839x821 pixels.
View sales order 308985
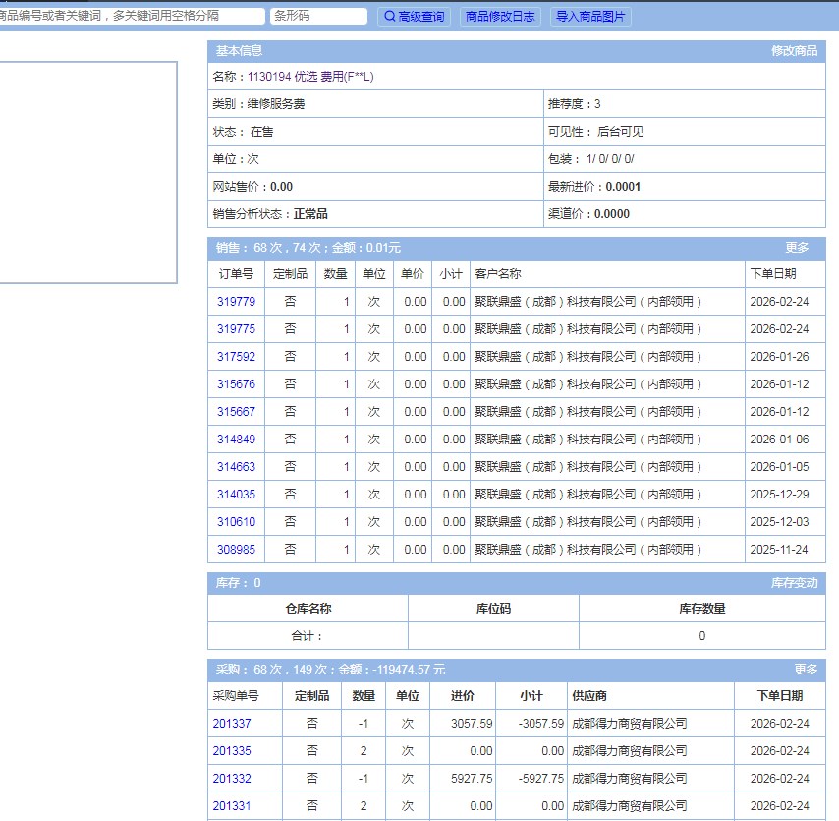point(236,550)
